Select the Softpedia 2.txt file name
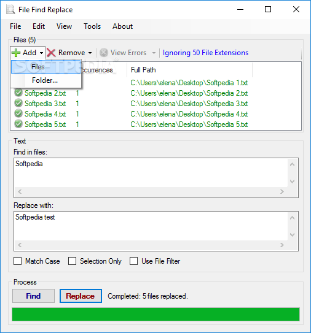This screenshot has width=311, height=333. tap(45, 93)
